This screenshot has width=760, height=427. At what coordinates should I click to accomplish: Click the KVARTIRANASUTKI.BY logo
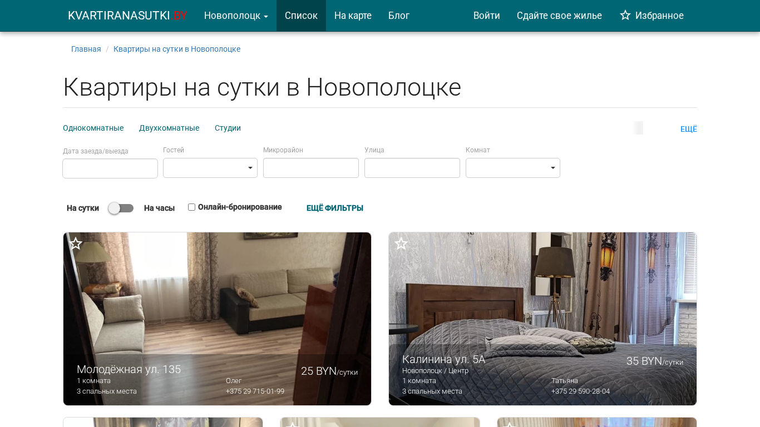click(x=127, y=16)
